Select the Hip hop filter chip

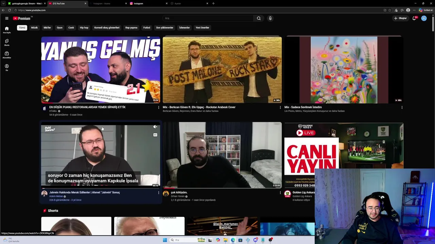point(84,28)
